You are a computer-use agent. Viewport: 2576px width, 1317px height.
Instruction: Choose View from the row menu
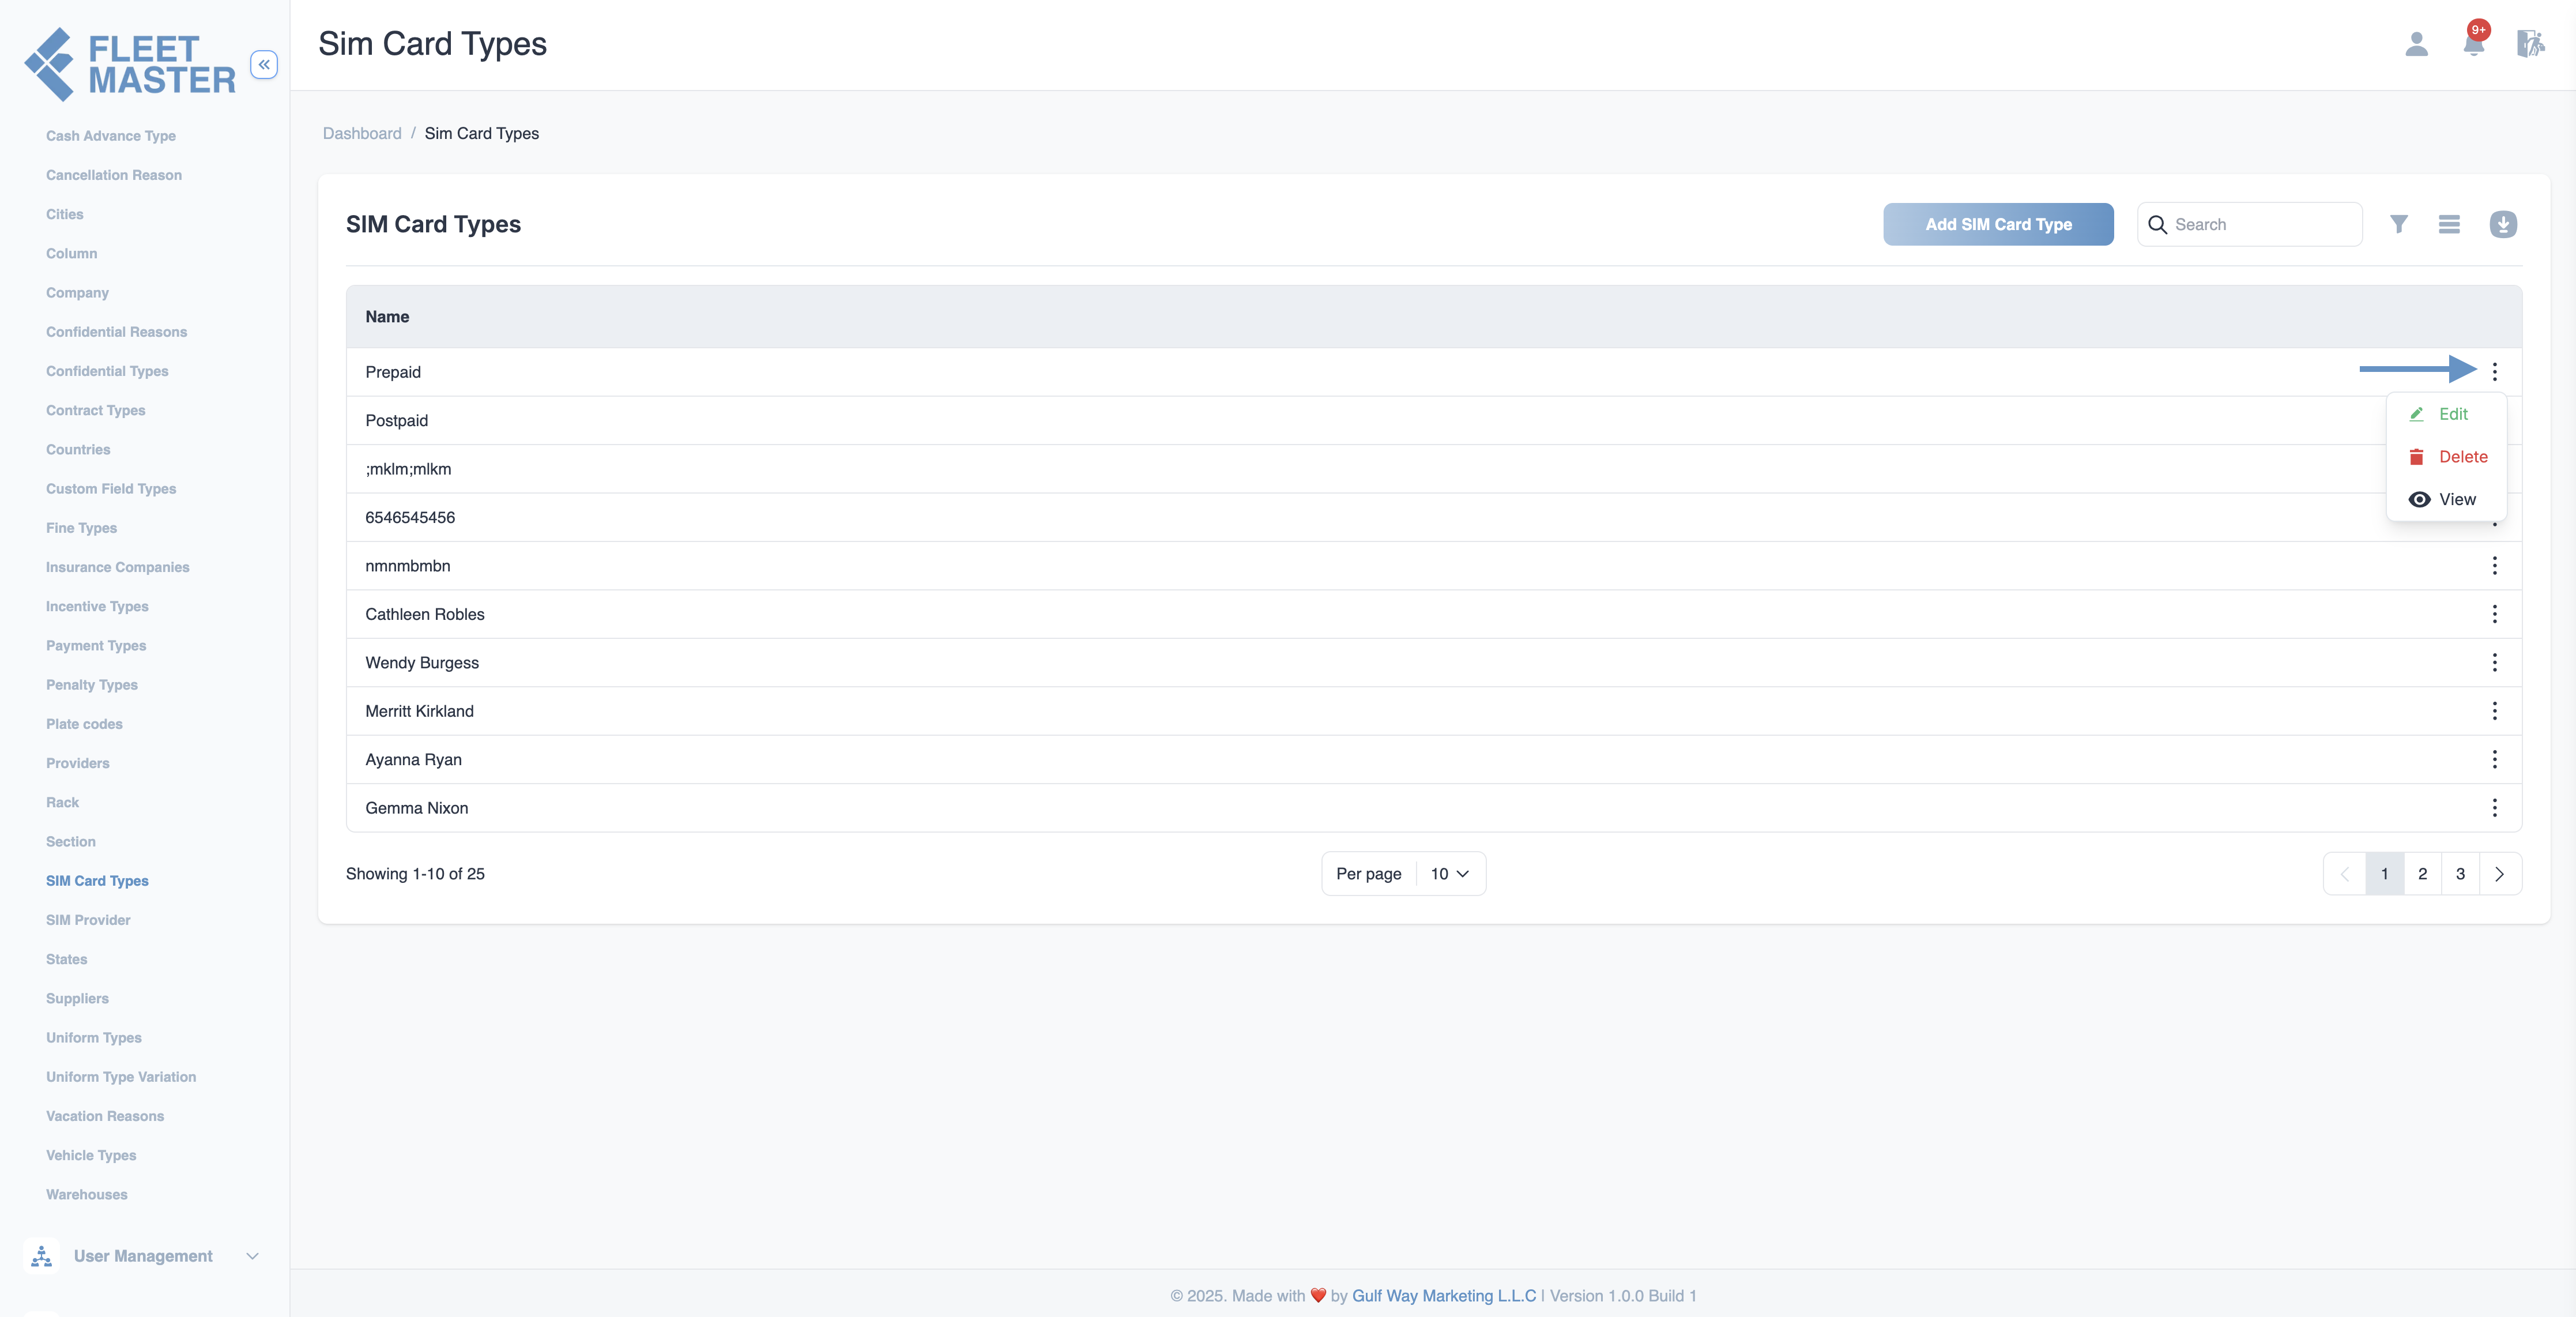(x=2446, y=500)
